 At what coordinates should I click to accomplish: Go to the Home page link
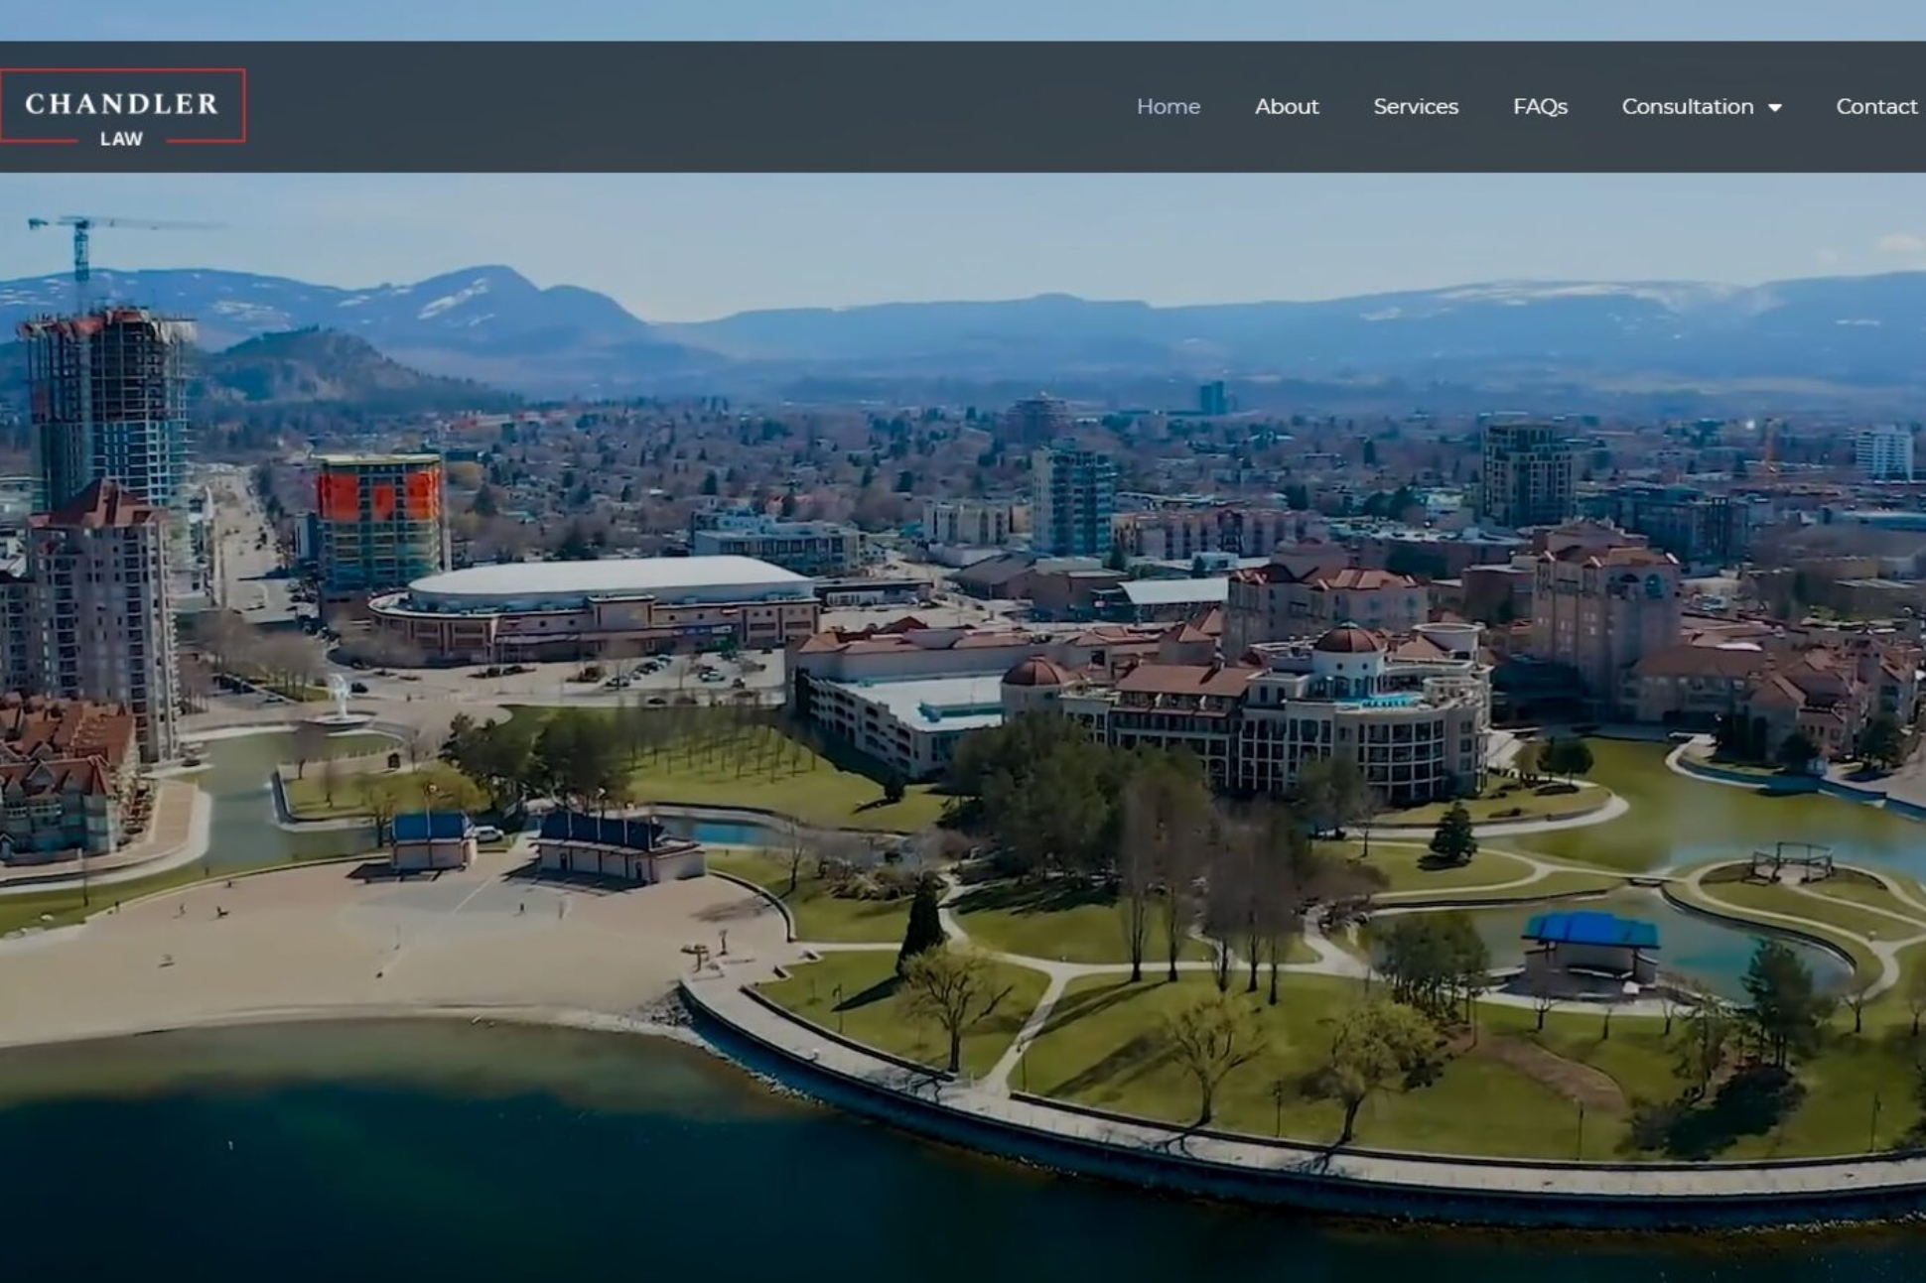(1168, 106)
